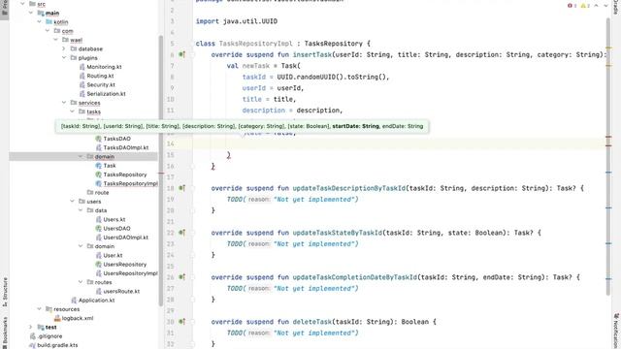Collapse the domain package under users
Screen dimensions: 621x349
[81, 246]
